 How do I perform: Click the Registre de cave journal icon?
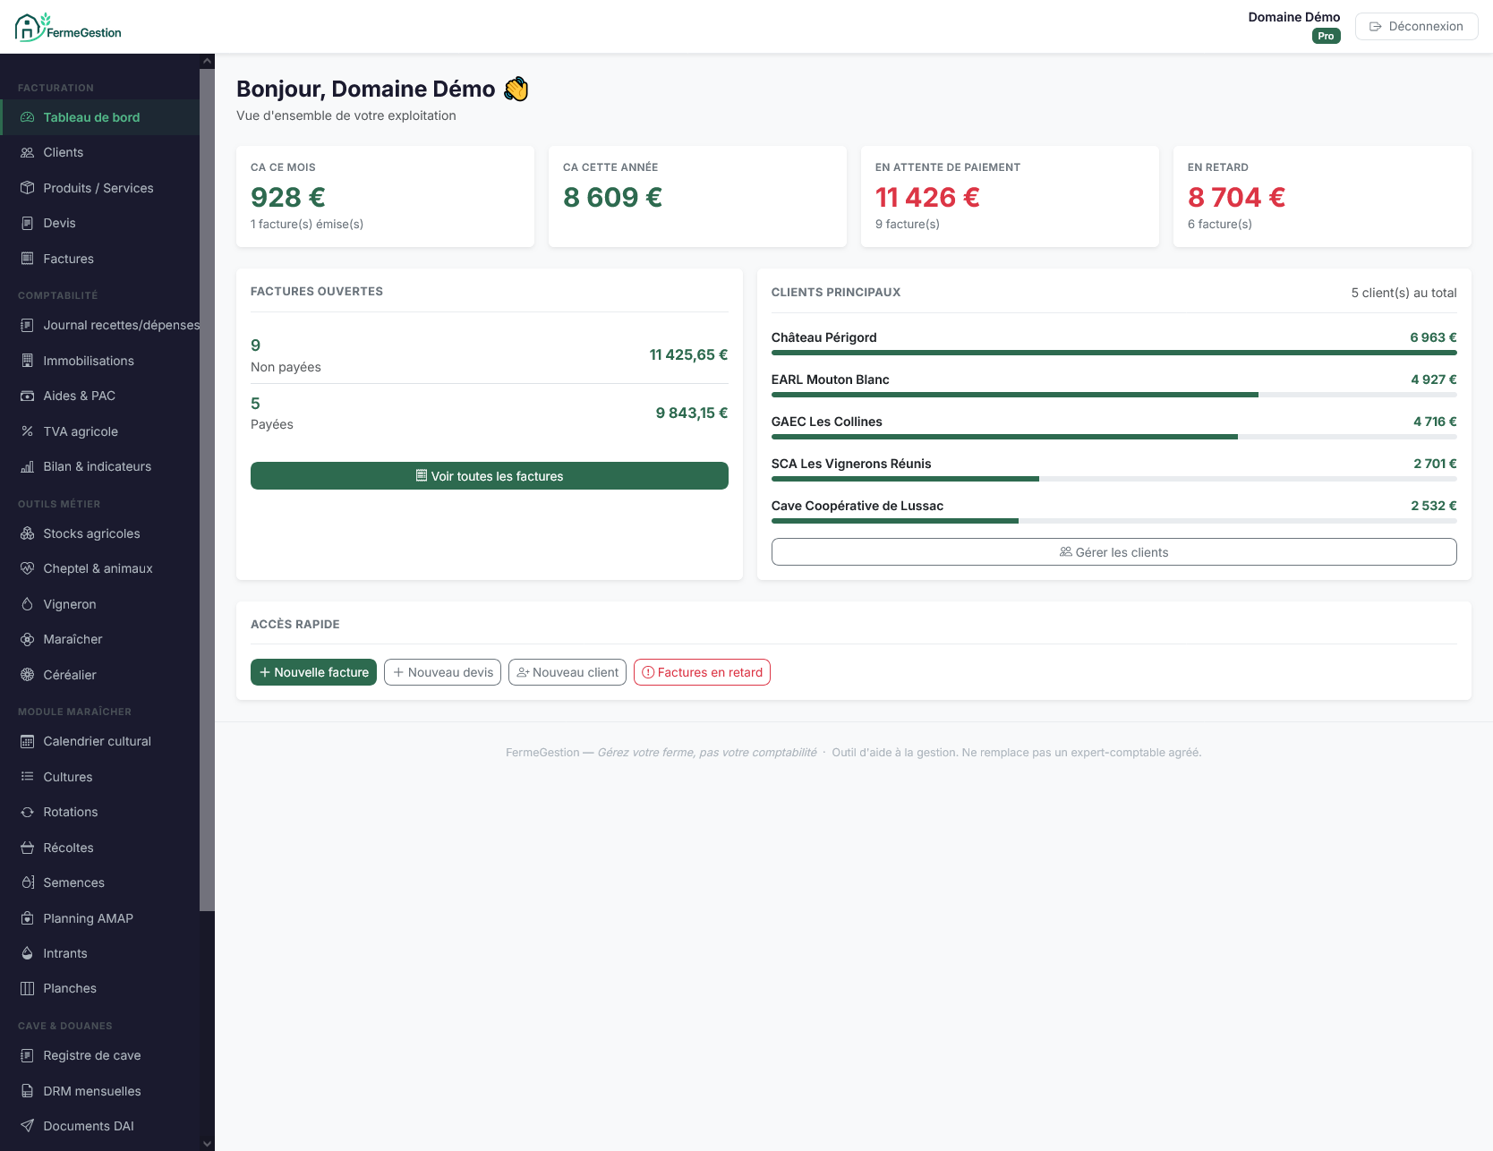(27, 1055)
